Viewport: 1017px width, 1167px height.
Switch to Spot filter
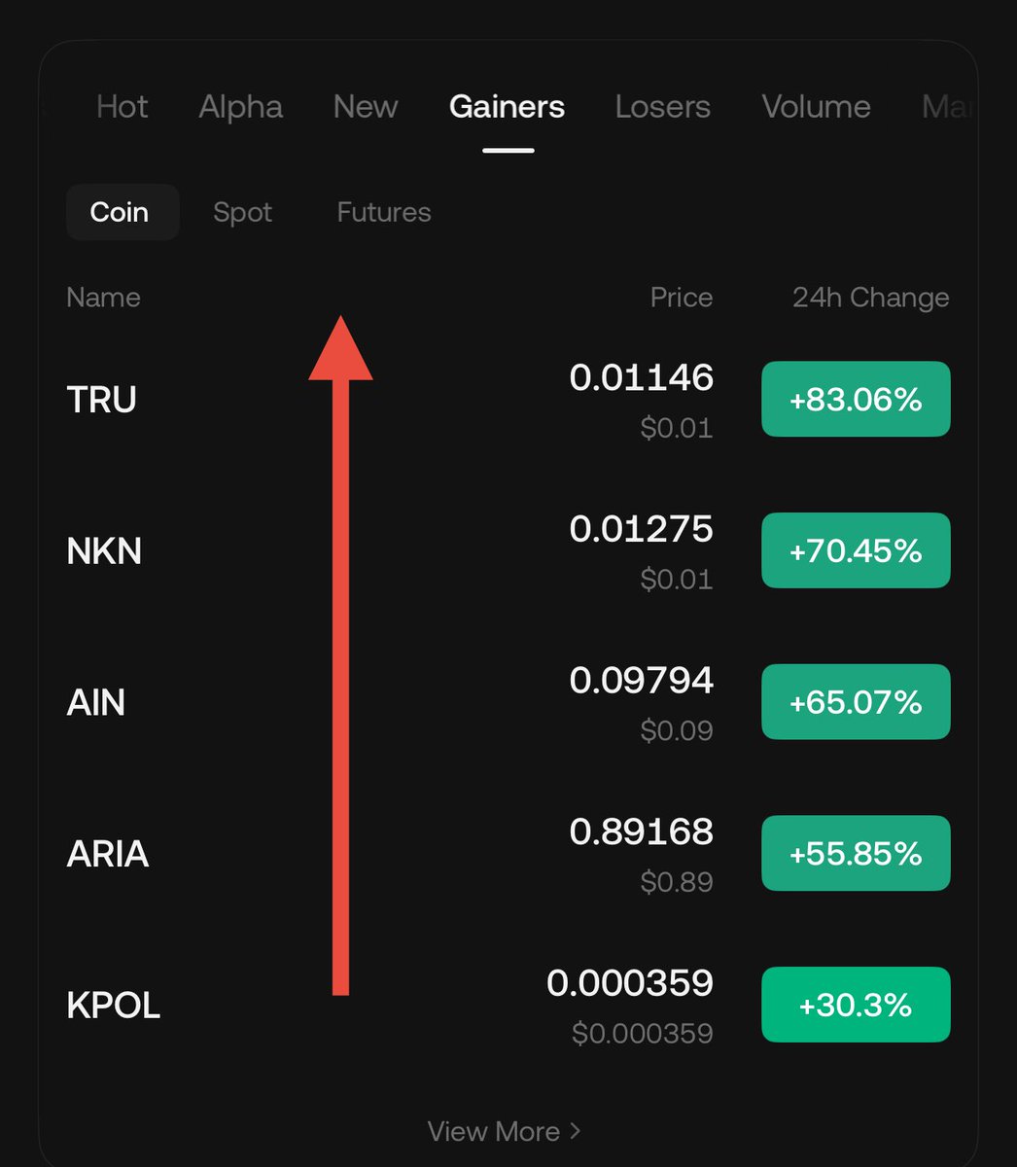tap(242, 212)
